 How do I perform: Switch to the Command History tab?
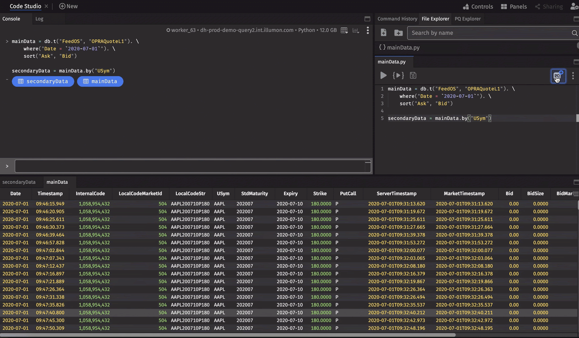pyautogui.click(x=397, y=19)
